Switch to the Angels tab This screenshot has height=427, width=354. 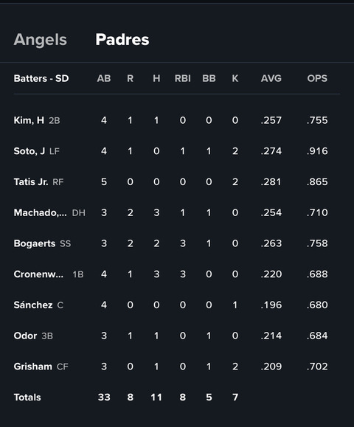tap(41, 40)
